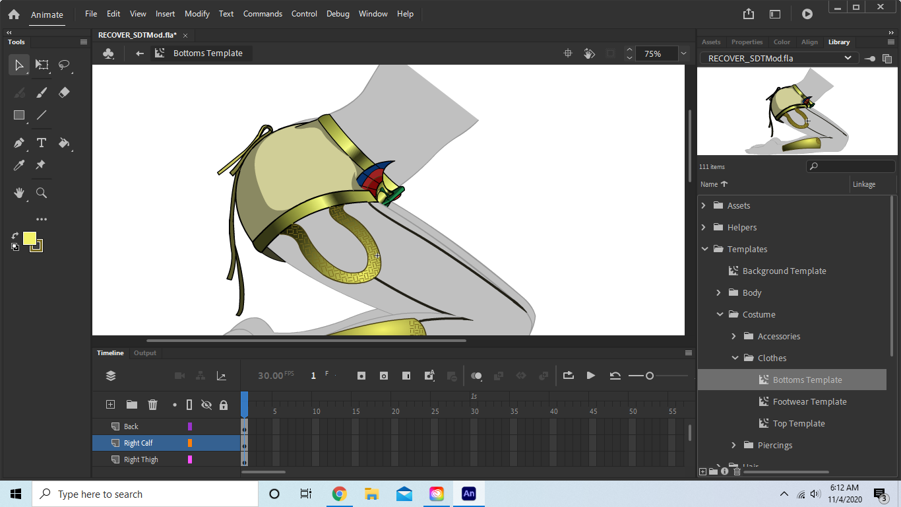Select the Rectangle tool

click(18, 116)
